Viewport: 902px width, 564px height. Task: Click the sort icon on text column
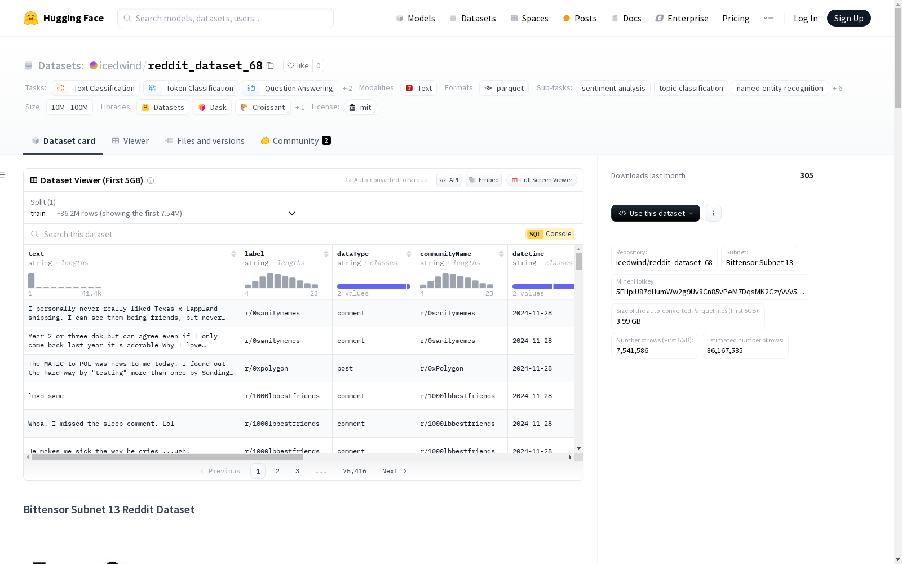tap(233, 254)
